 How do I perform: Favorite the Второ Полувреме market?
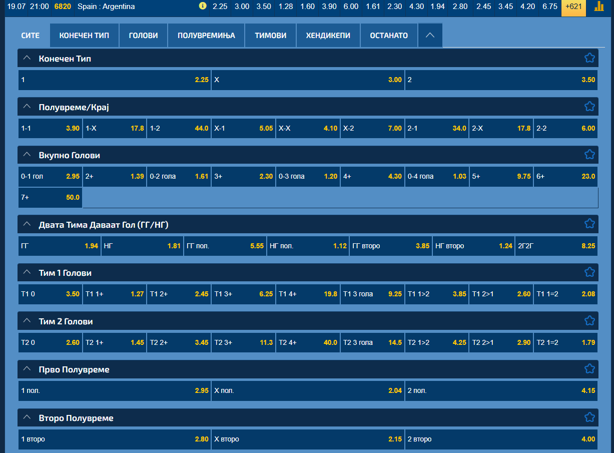click(589, 417)
